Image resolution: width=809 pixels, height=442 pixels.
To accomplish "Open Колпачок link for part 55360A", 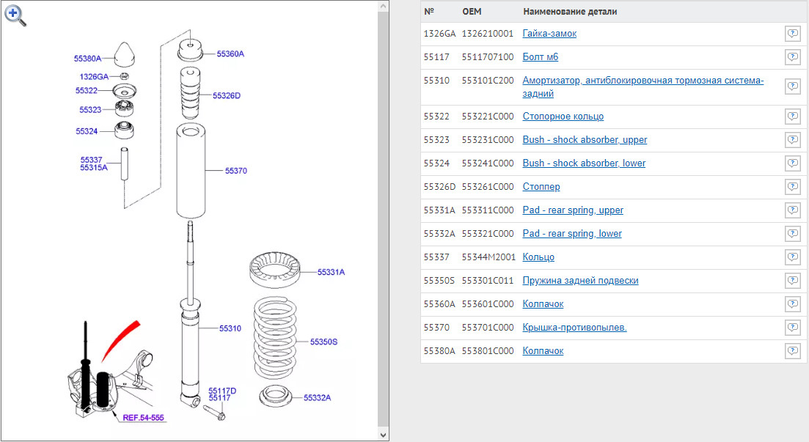I will (543, 303).
